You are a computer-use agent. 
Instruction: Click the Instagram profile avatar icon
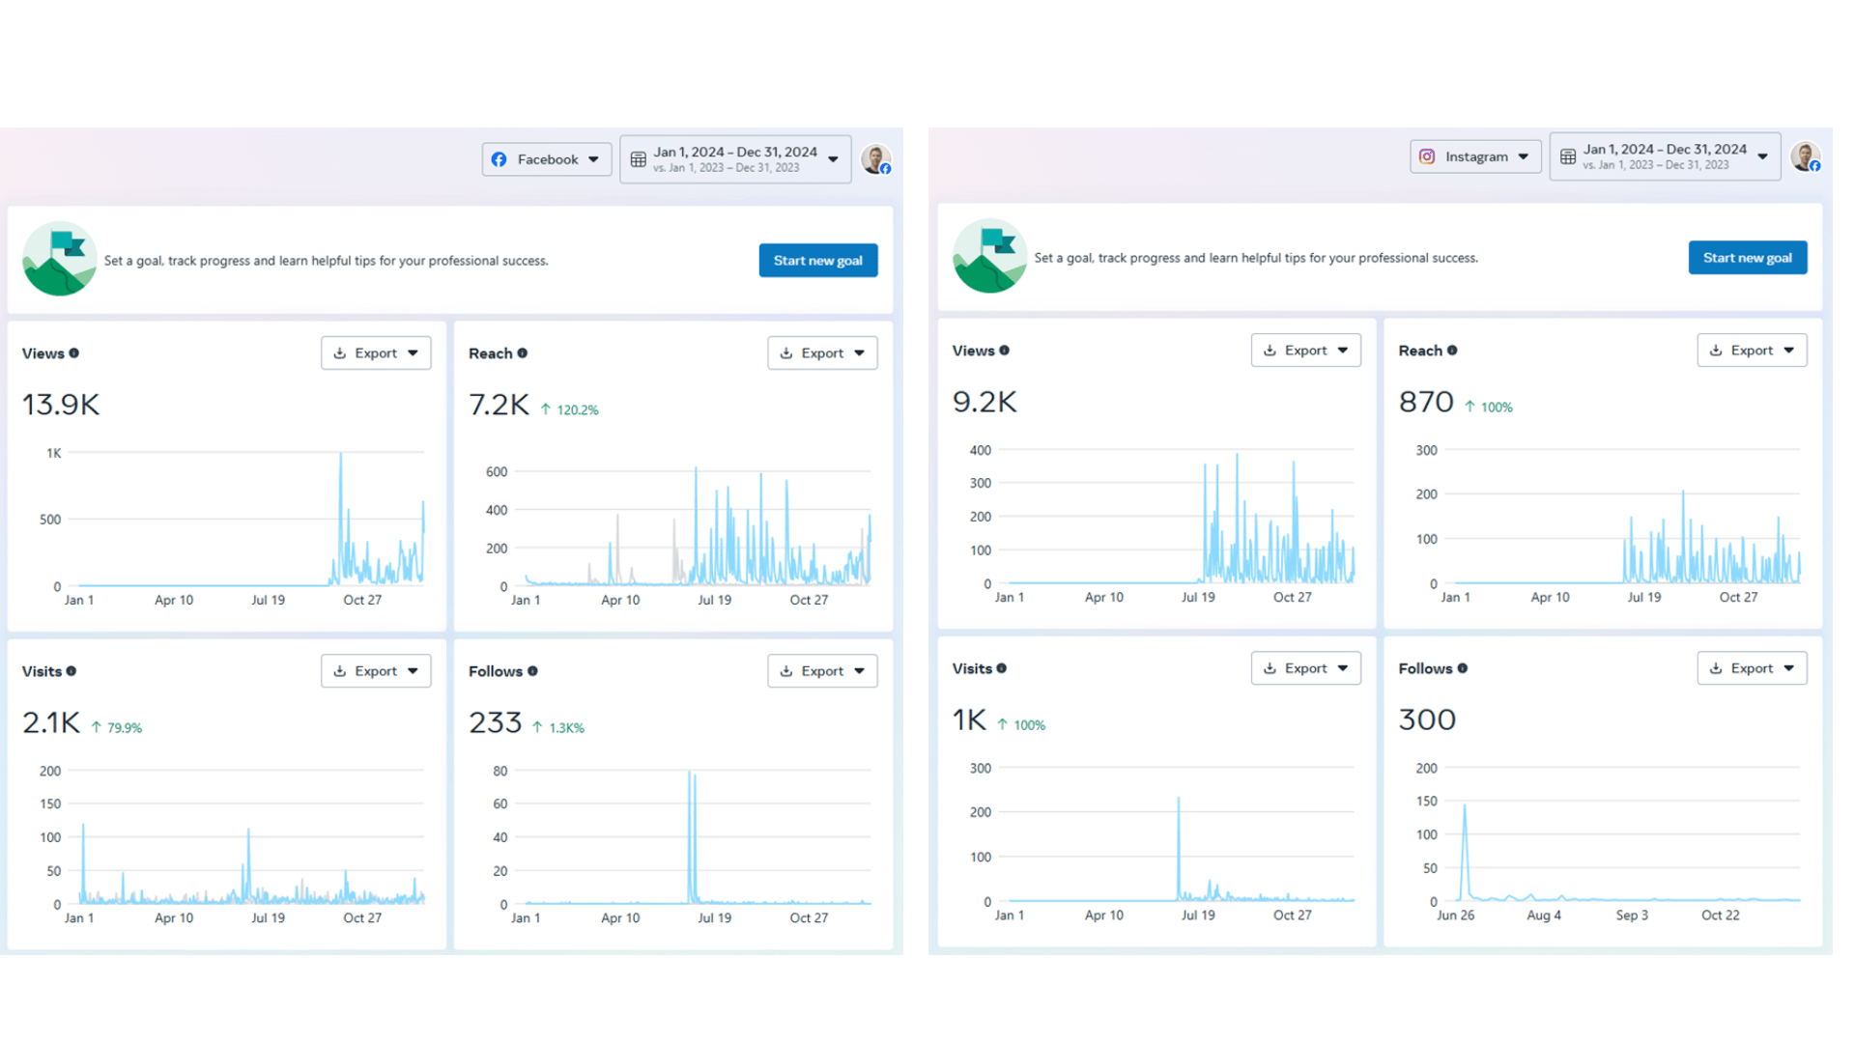(x=1805, y=156)
